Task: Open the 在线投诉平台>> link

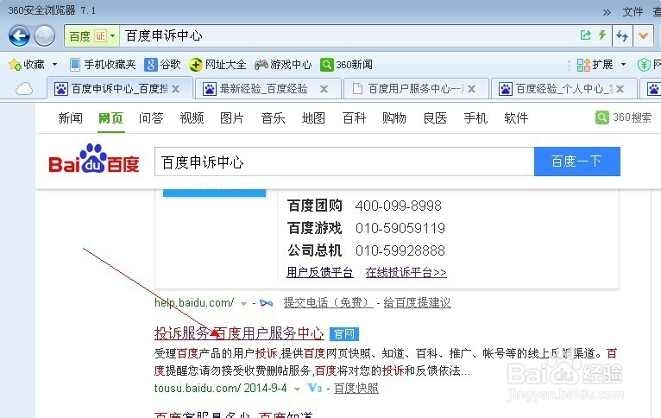Action: [x=406, y=273]
